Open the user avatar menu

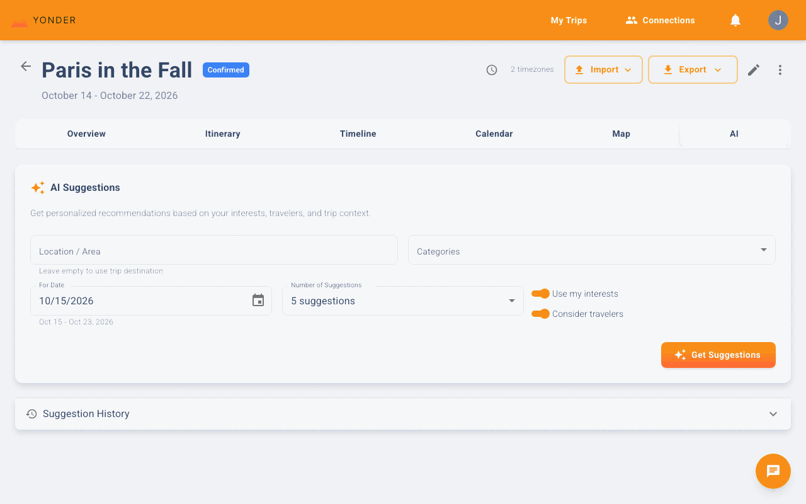click(778, 20)
